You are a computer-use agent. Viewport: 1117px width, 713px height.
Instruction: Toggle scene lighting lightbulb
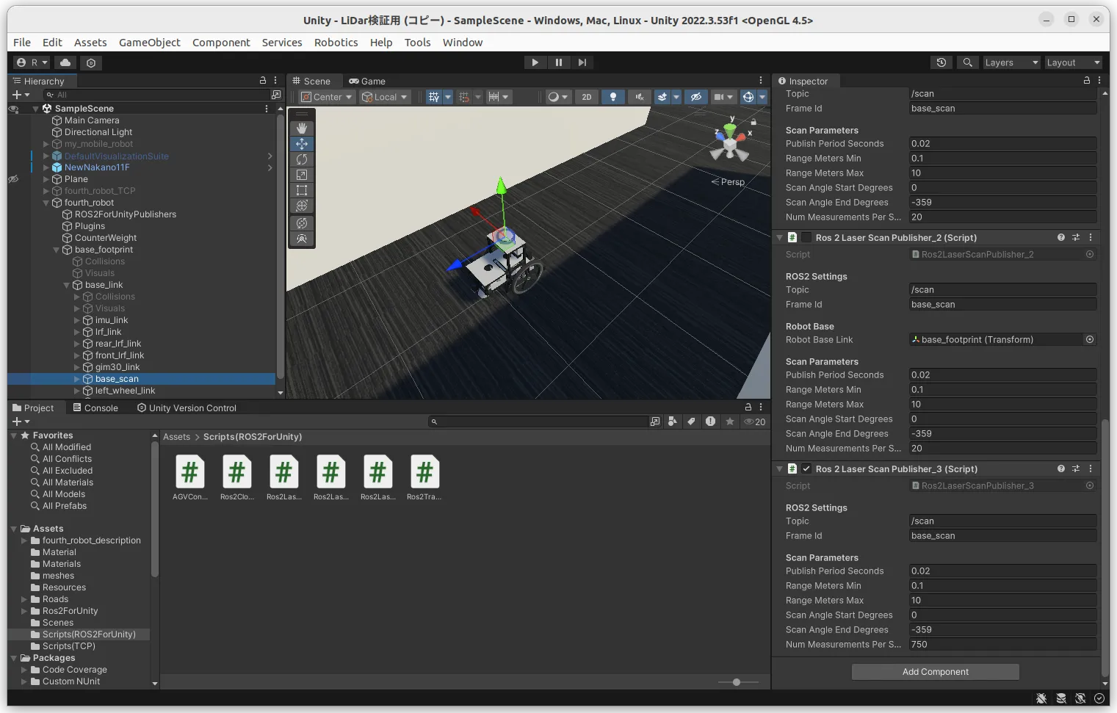613,97
